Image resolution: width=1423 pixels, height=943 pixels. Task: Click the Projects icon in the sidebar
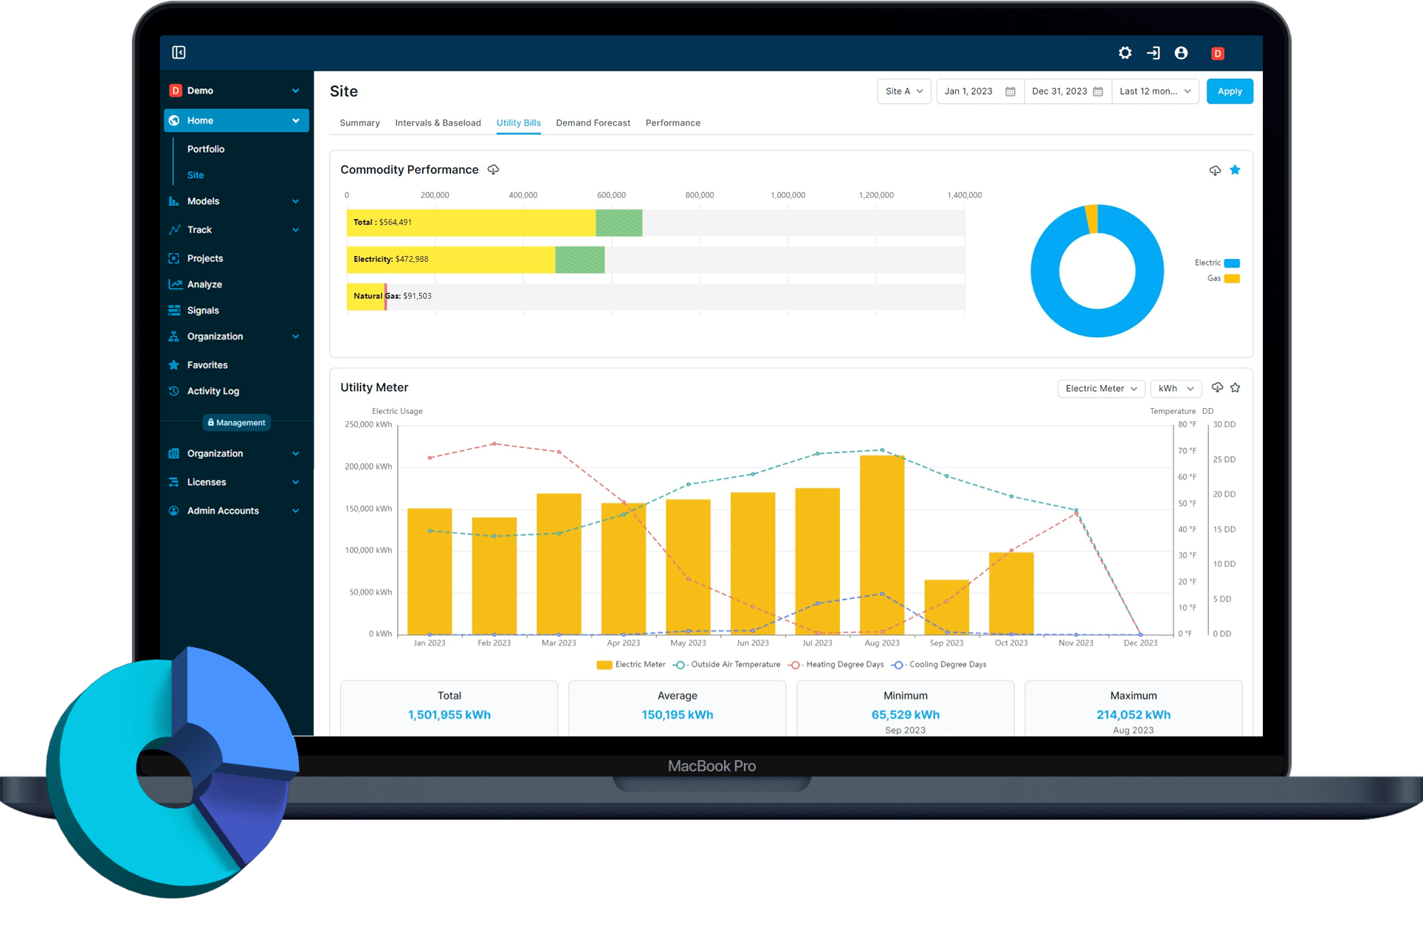174,258
